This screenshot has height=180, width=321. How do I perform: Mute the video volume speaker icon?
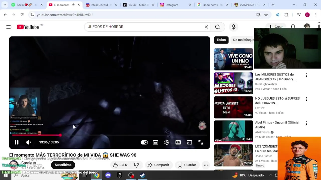28,142
